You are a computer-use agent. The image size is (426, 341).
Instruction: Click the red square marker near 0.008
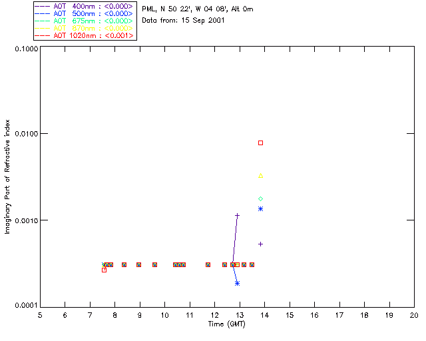[x=260, y=143]
